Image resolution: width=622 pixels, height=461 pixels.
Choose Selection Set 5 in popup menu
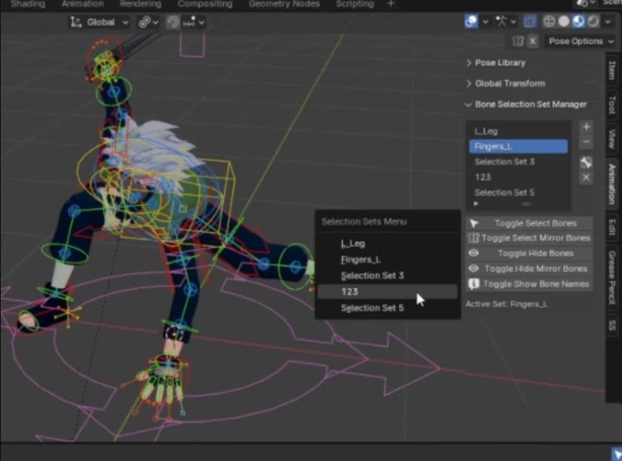[x=387, y=308]
